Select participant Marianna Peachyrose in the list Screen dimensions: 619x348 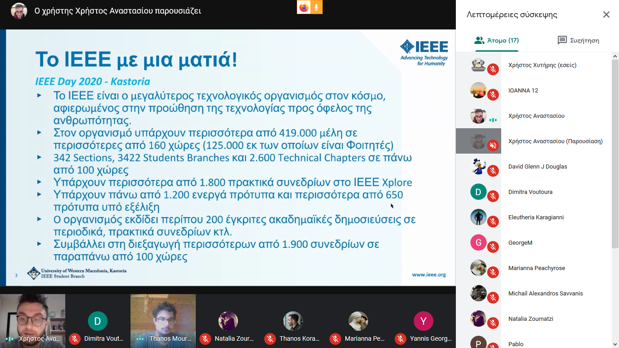[534, 268]
